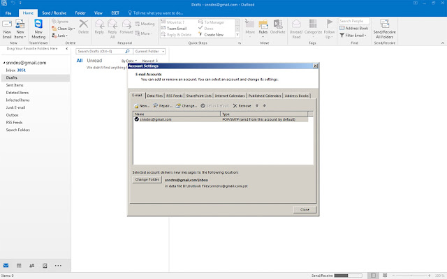Click New account button in dialog
447x279 pixels.
coord(141,106)
